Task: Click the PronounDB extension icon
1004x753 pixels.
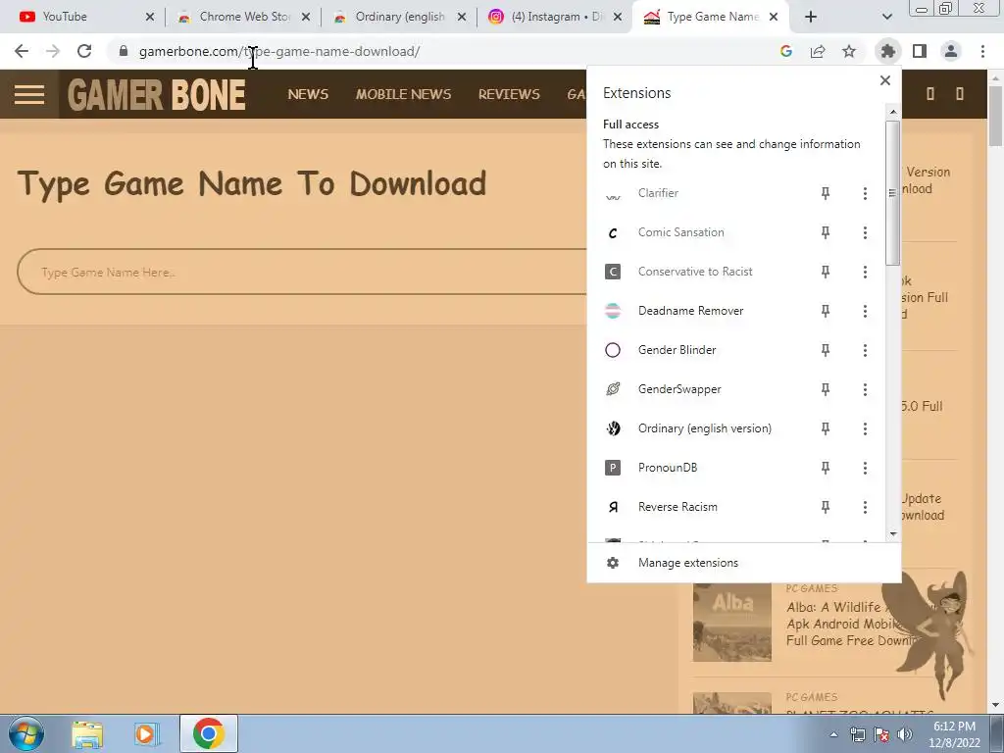Action: tap(613, 468)
